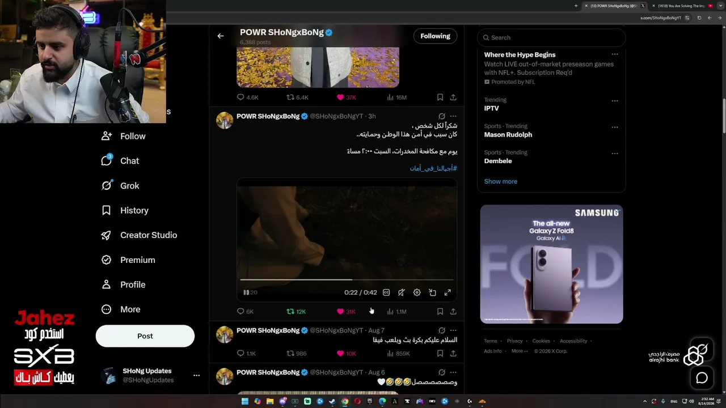Screen dimensions: 726x408
Task: Bookmark the post with 31K likes
Action: point(440,312)
